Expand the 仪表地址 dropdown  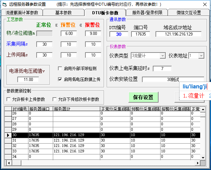[x=201, y=56]
